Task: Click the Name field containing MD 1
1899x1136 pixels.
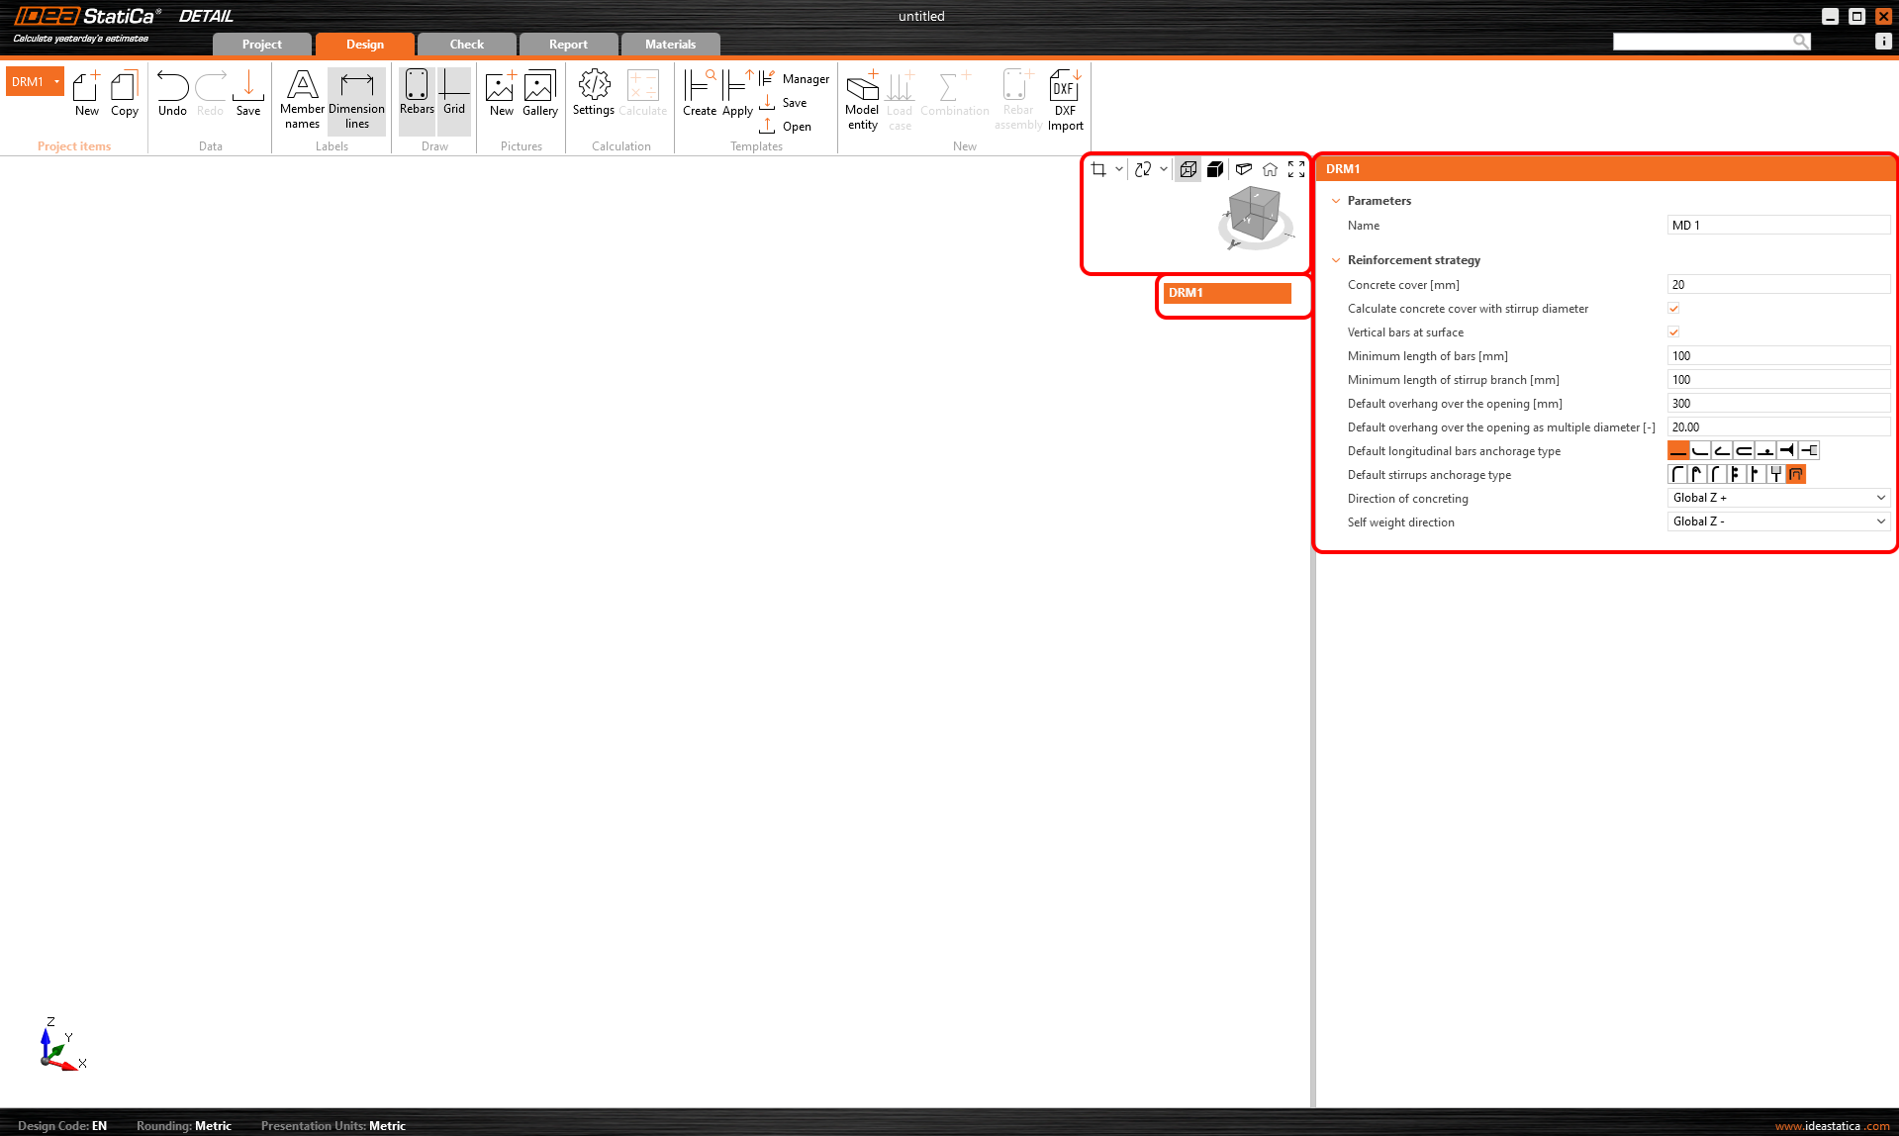Action: click(1778, 226)
